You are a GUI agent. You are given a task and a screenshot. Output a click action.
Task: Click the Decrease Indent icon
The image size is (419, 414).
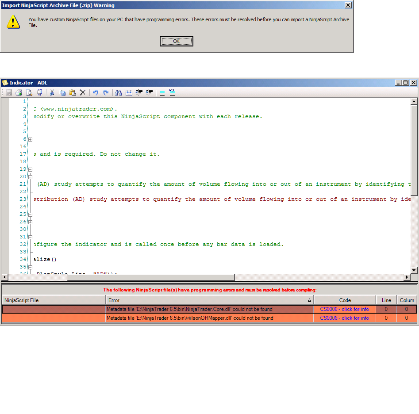pos(139,93)
